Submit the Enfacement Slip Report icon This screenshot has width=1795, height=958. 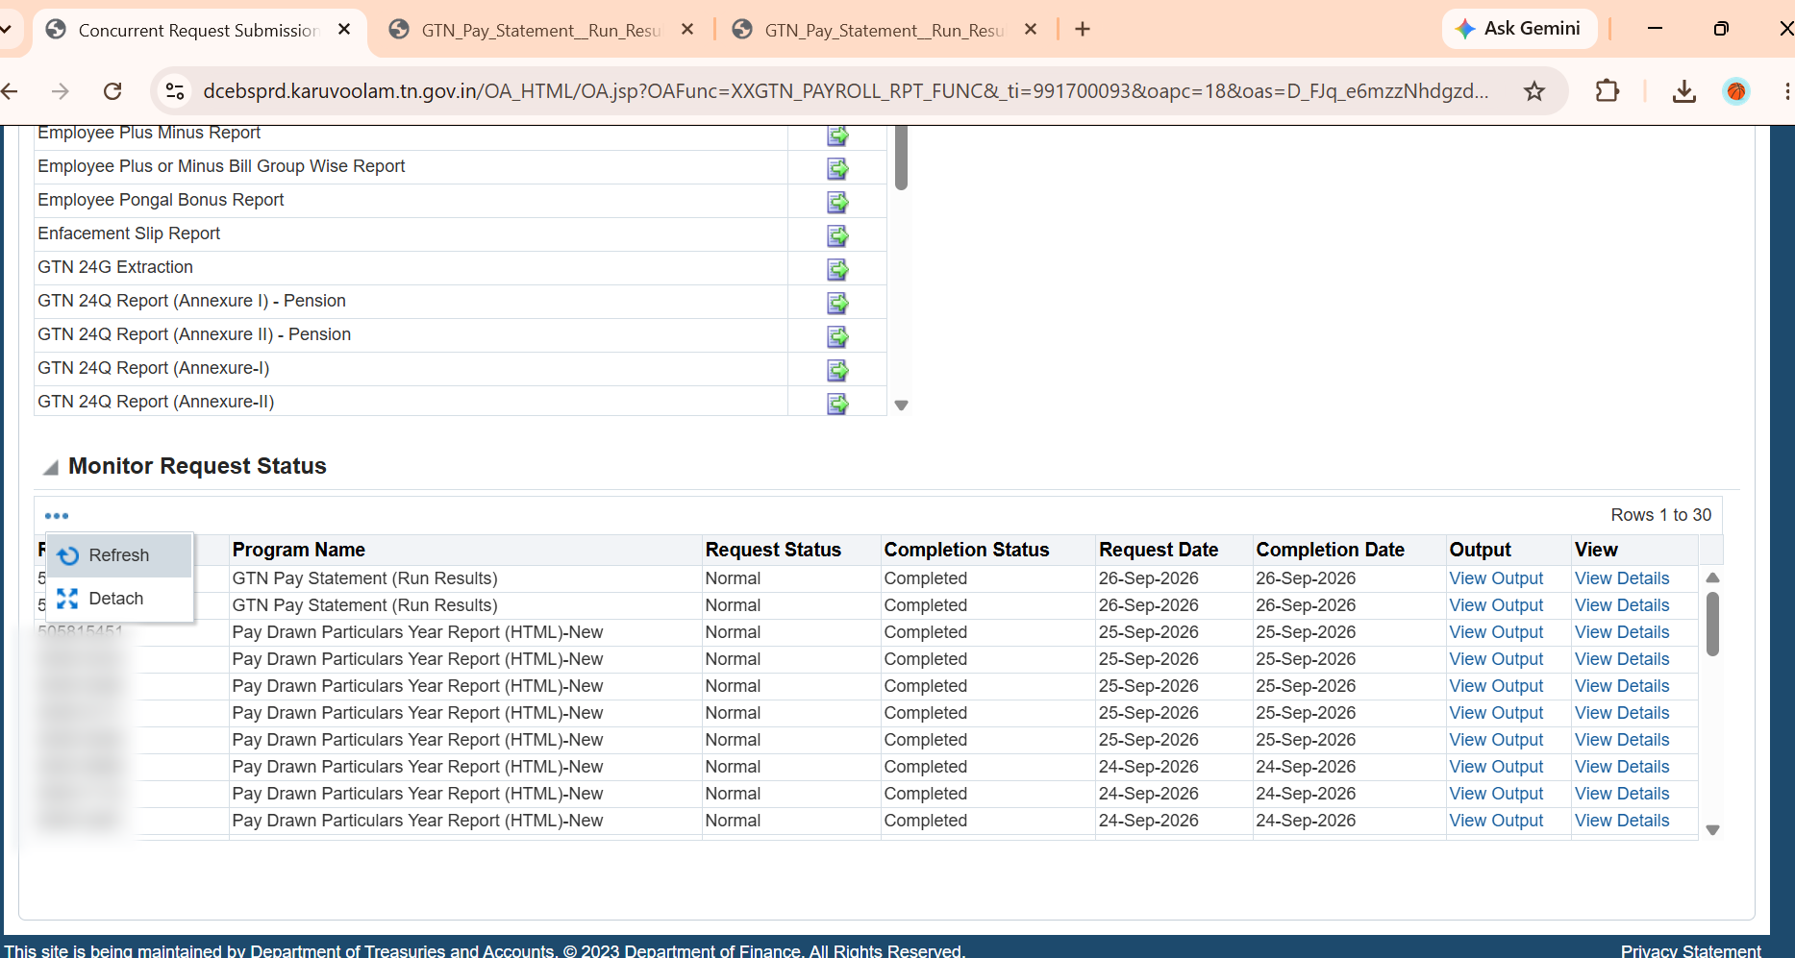tap(837, 235)
